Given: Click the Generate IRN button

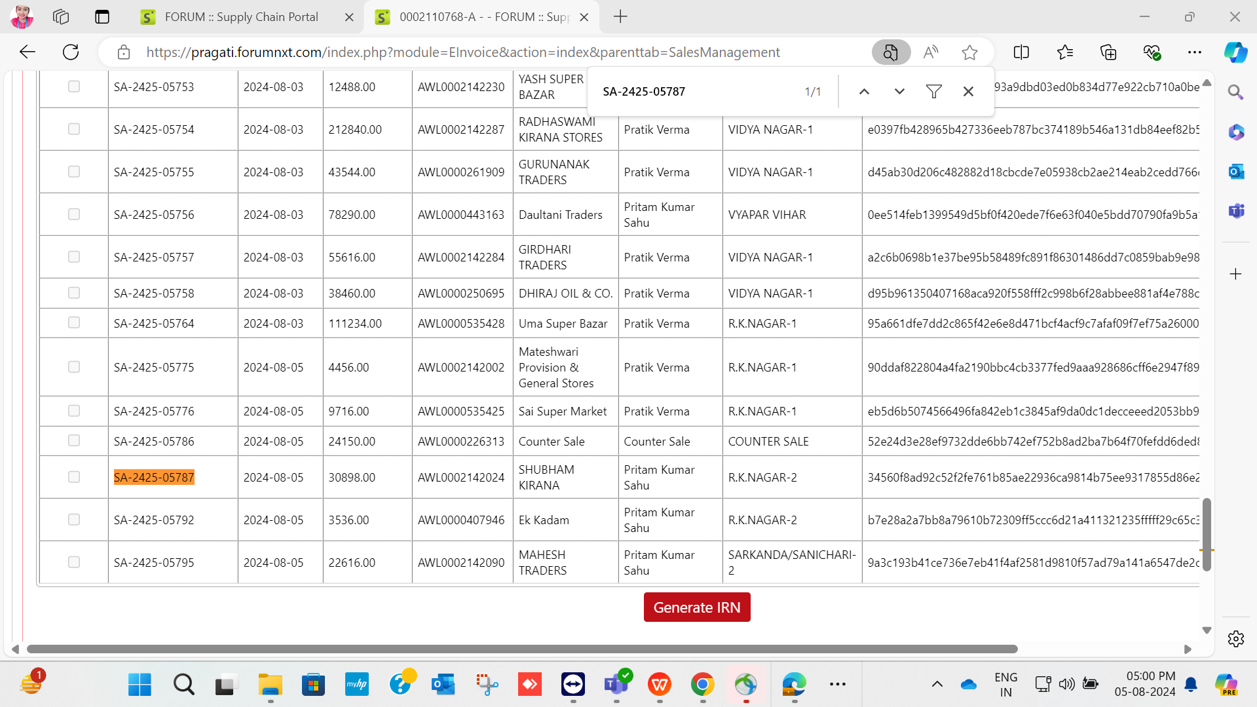Looking at the screenshot, I should click(697, 607).
